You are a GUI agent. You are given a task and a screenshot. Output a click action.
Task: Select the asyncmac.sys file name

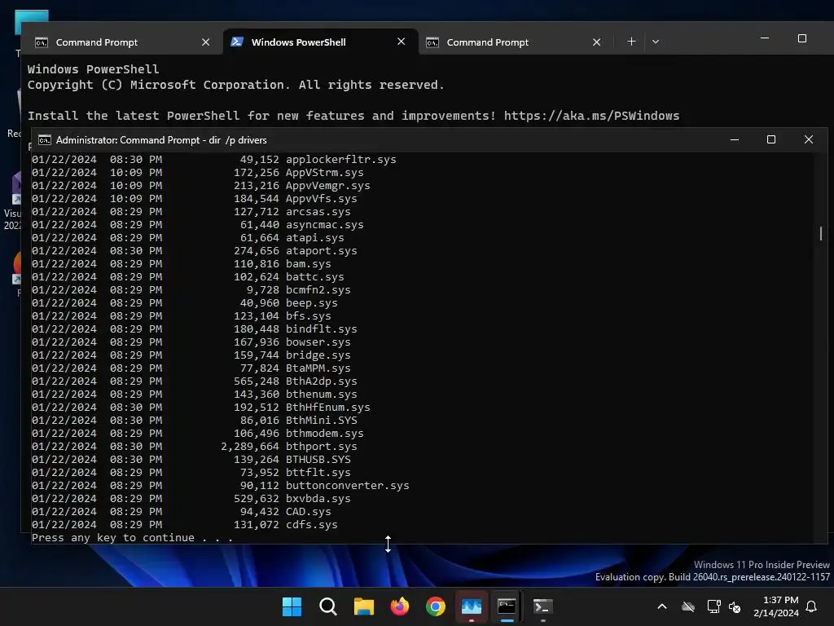tap(324, 225)
